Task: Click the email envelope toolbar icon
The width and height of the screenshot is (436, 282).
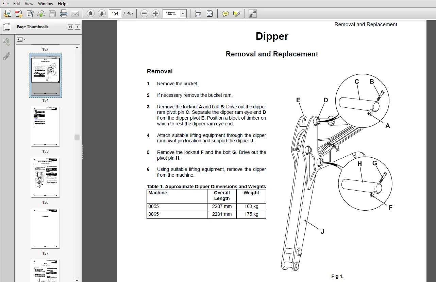Action: click(75, 14)
